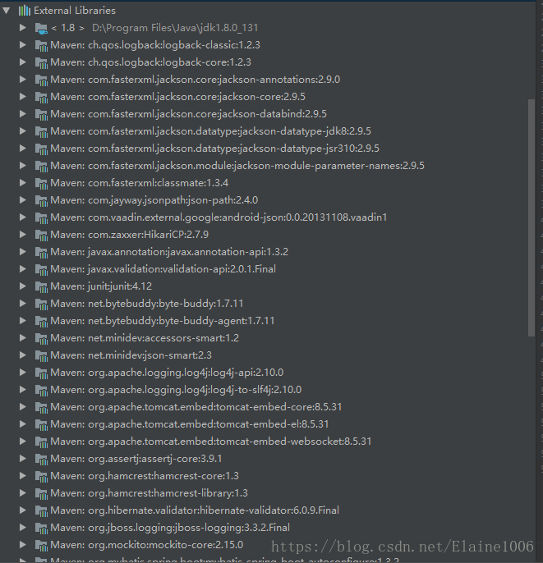
Task: Click library icon for junit:4.12
Action: 41,286
